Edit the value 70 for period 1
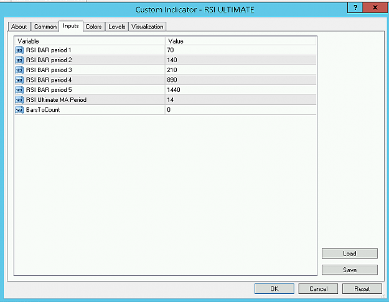Viewport: 389px width, 302px height. 241,50
